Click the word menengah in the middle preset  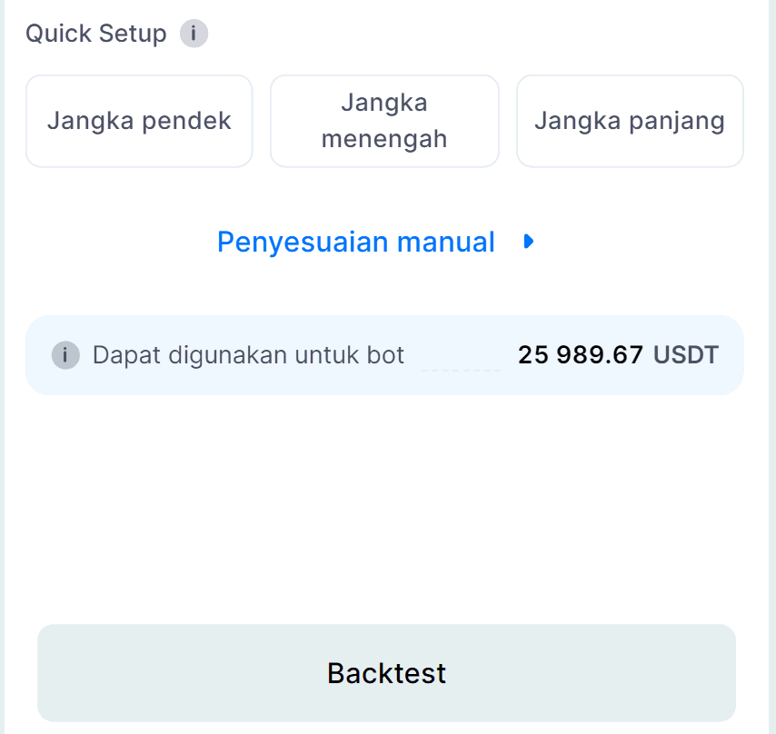click(x=384, y=140)
